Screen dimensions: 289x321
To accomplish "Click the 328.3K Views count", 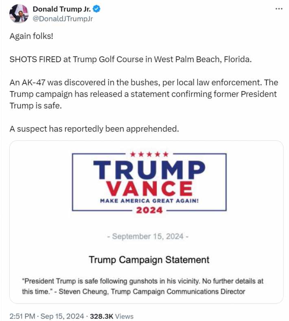I will (112, 316).
